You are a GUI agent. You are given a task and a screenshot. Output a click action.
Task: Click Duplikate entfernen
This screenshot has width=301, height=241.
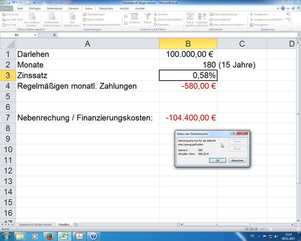(202, 20)
